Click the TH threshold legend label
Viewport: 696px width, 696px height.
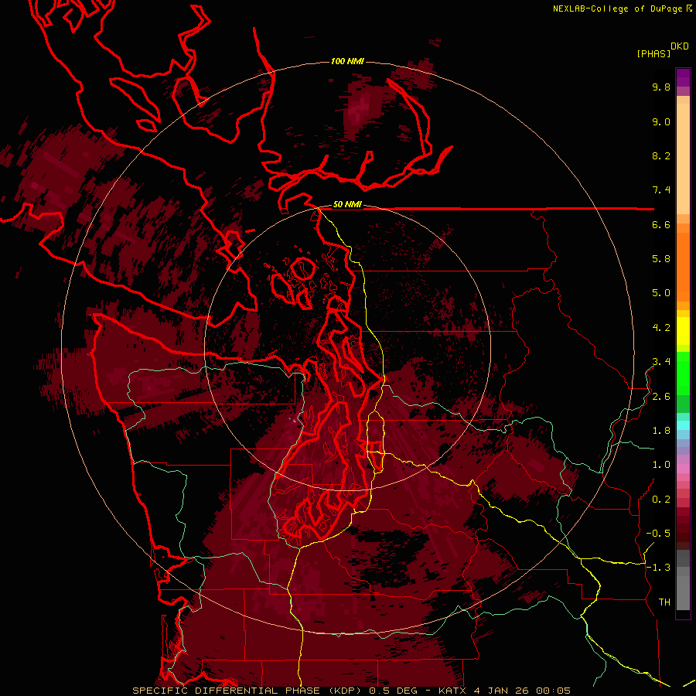point(664,602)
